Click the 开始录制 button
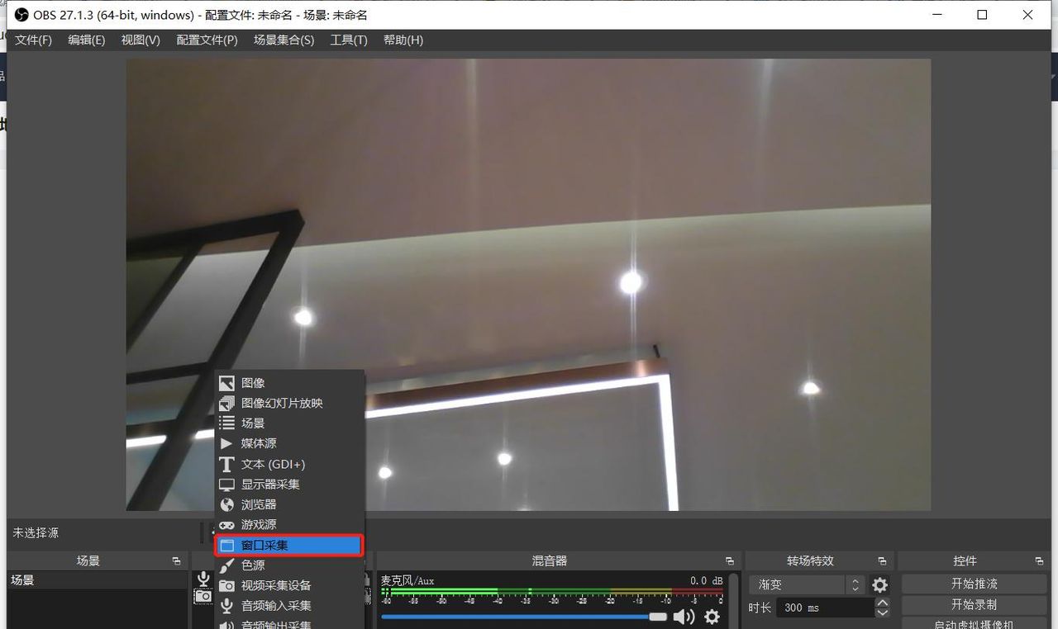The image size is (1058, 629). point(975,604)
